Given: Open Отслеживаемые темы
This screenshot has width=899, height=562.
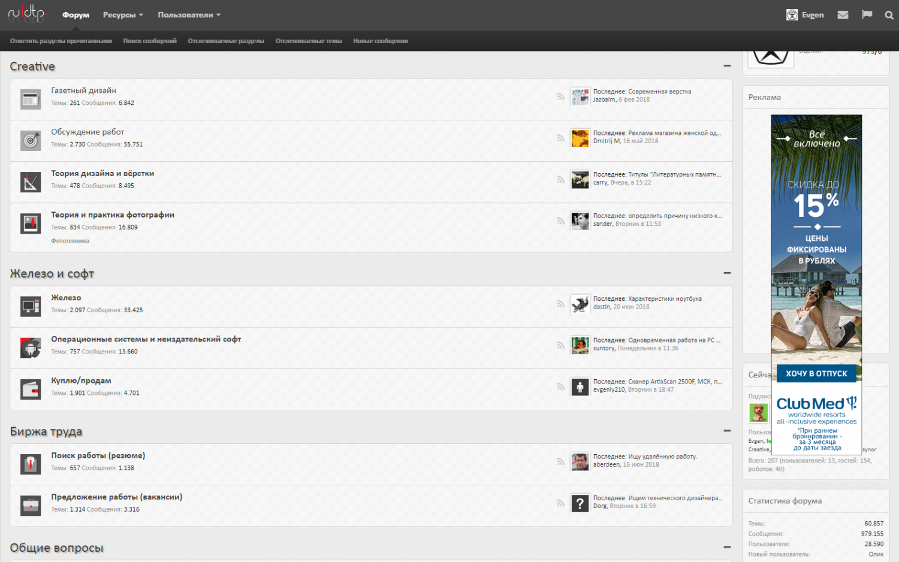Looking at the screenshot, I should [x=309, y=41].
